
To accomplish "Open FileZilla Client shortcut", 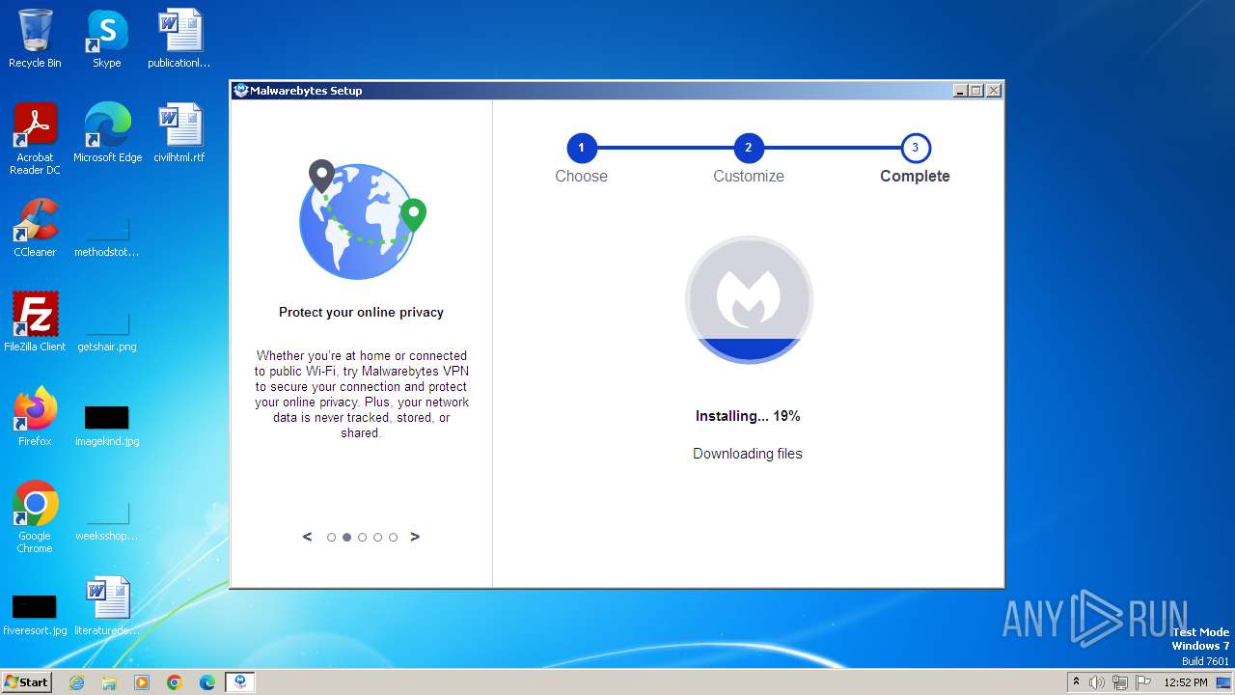I will 35,322.
